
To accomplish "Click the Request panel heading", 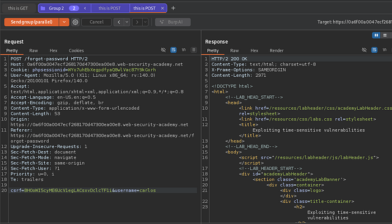I will click(14, 41).
